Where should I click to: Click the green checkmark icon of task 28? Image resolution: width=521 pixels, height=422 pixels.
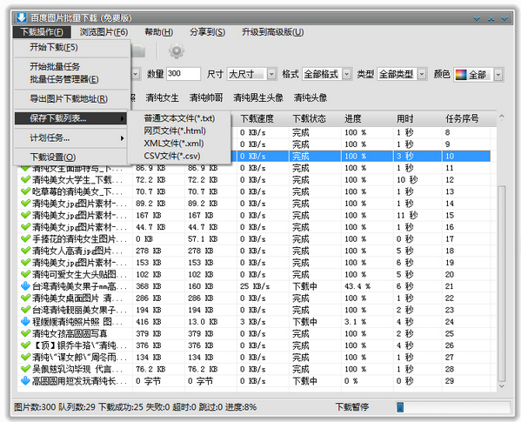[25, 369]
